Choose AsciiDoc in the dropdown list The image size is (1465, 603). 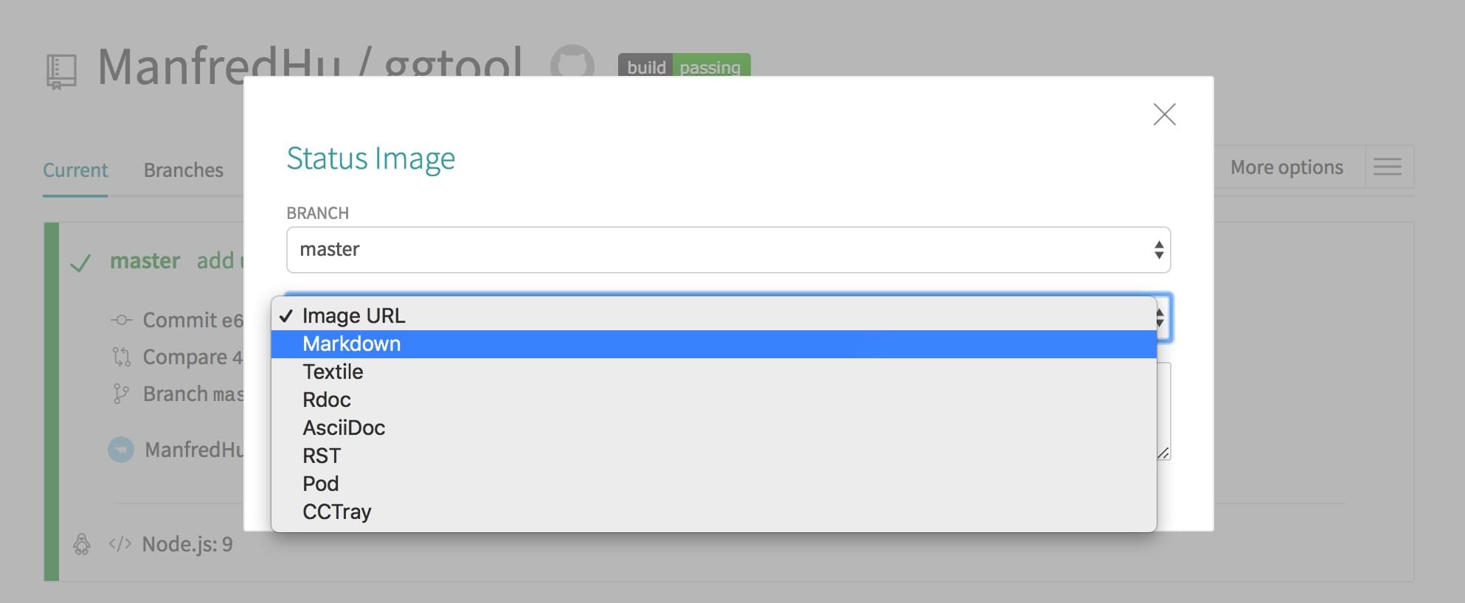(713, 428)
